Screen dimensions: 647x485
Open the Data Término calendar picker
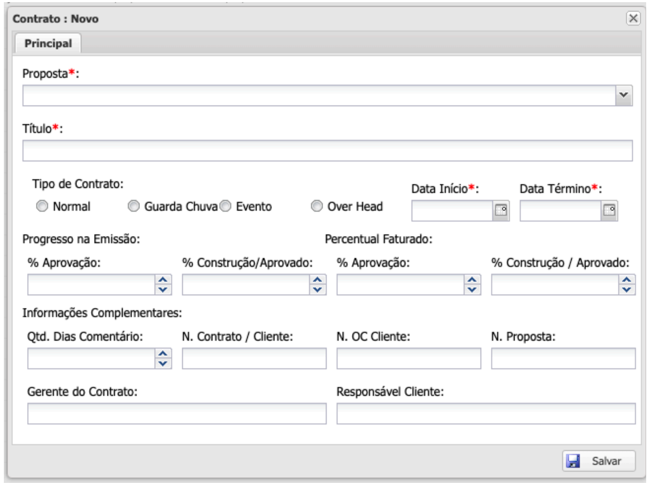609,210
